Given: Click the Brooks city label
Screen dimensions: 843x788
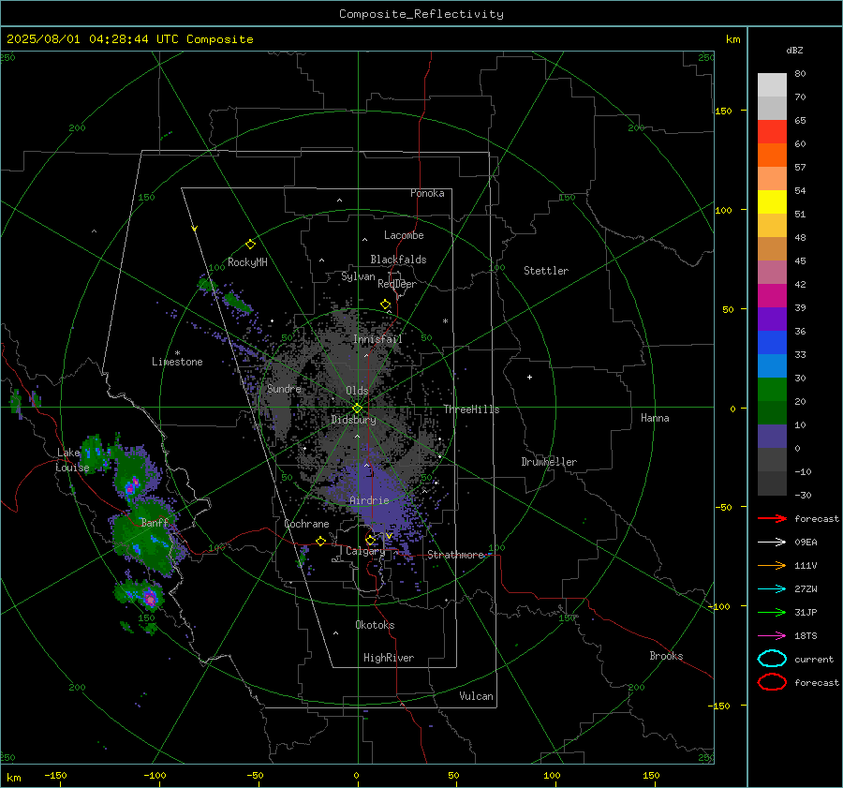Looking at the screenshot, I should pyautogui.click(x=666, y=656).
